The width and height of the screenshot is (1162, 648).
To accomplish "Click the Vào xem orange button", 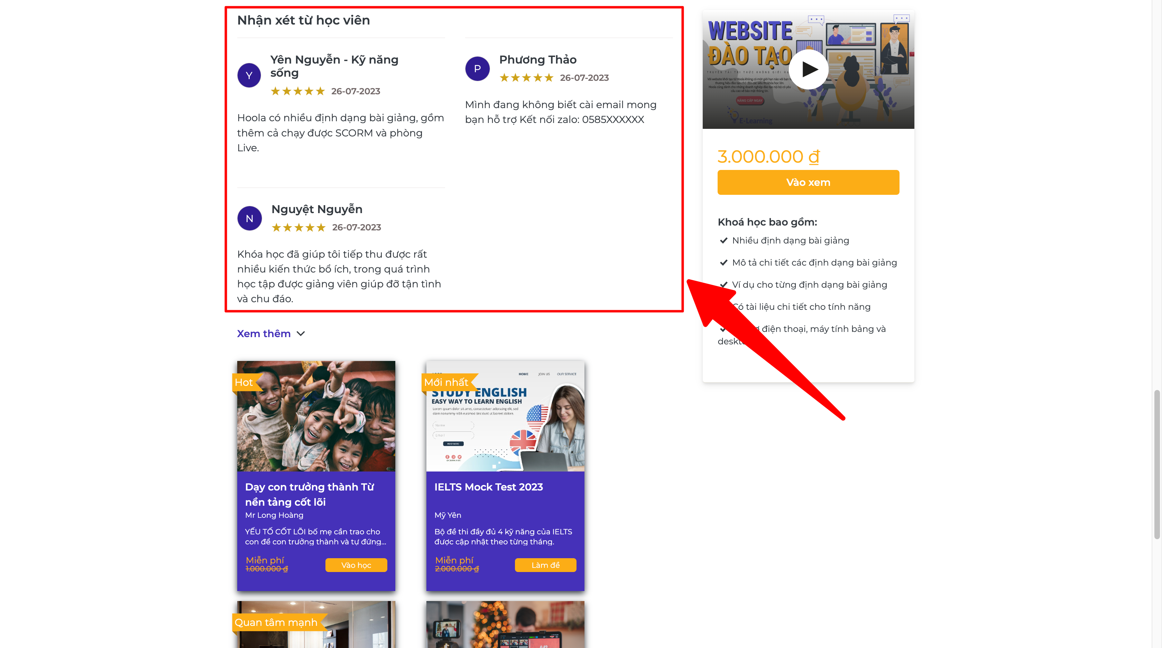I will (808, 182).
